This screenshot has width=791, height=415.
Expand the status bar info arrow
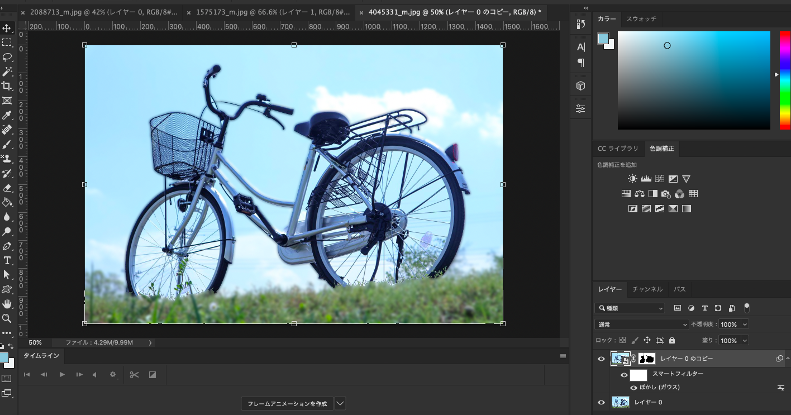point(150,342)
